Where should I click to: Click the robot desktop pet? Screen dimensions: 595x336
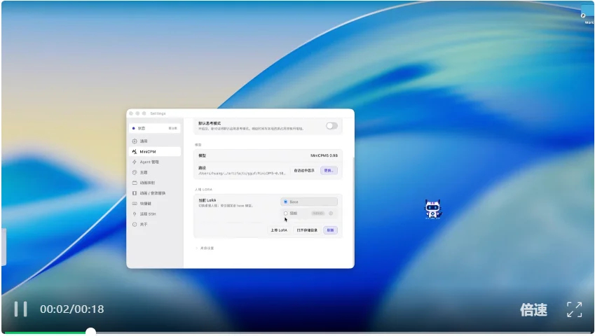click(x=432, y=209)
